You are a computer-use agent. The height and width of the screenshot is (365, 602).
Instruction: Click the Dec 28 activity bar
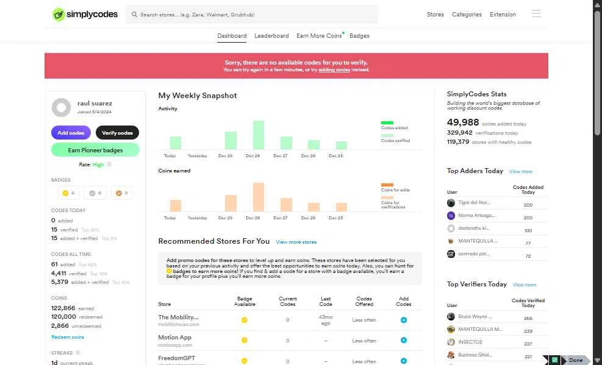[259, 135]
